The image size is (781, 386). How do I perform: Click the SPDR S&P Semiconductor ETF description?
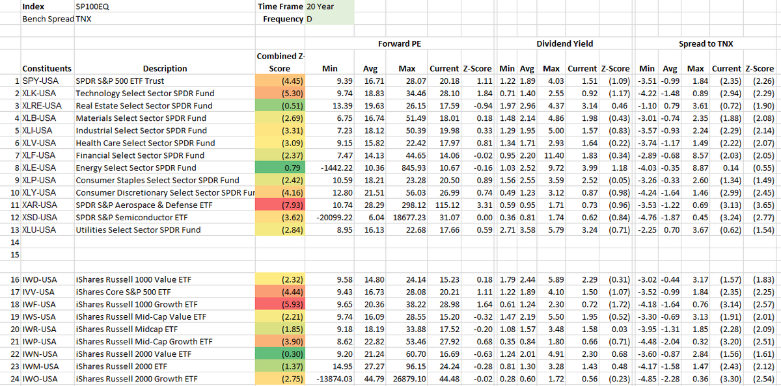(x=131, y=216)
